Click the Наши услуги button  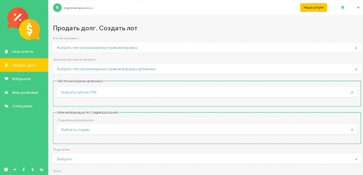tap(314, 8)
